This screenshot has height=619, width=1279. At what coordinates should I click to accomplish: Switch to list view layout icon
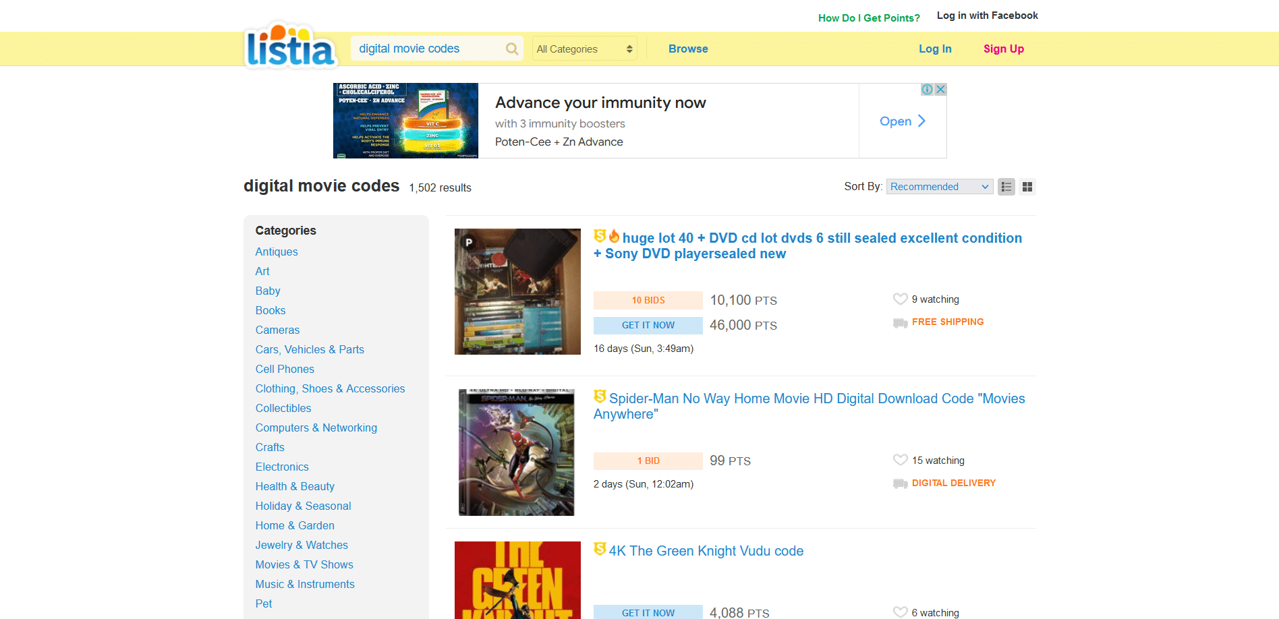pos(1006,187)
